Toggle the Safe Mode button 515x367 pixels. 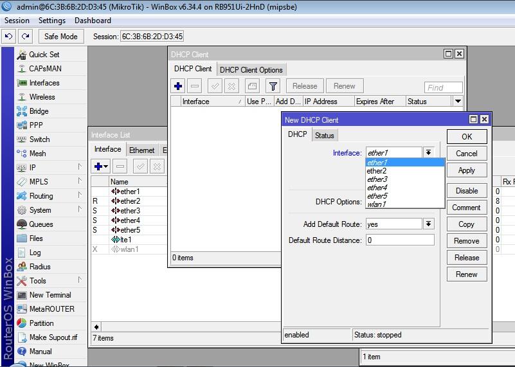pos(61,37)
